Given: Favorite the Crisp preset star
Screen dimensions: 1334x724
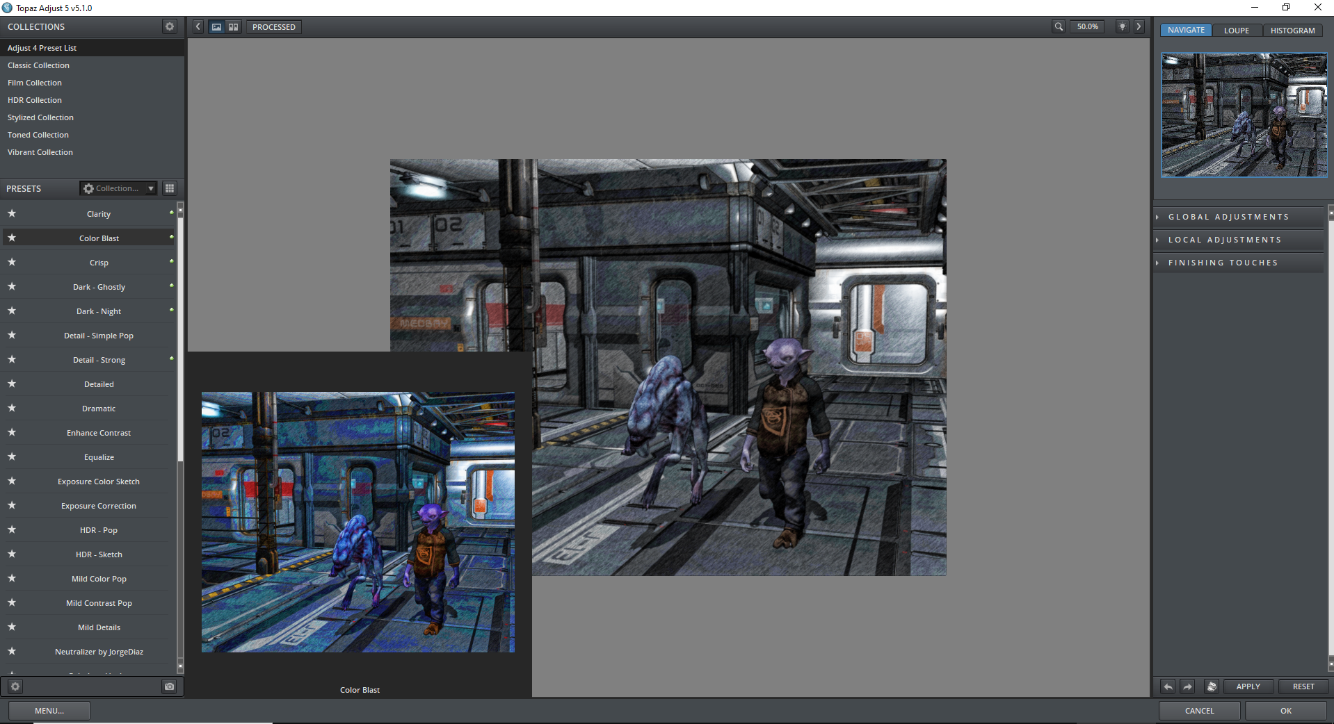Looking at the screenshot, I should pos(12,262).
